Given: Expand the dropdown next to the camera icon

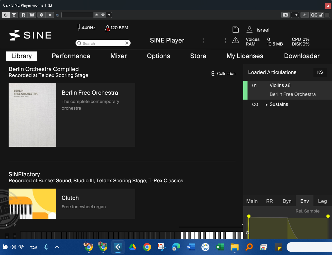Looking at the screenshot, I should [x=295, y=15].
